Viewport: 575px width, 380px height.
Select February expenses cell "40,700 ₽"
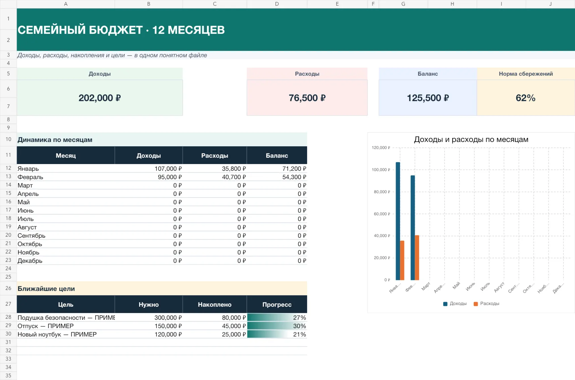[x=215, y=177]
